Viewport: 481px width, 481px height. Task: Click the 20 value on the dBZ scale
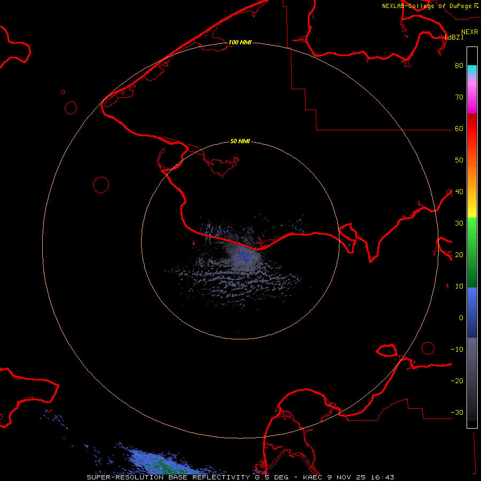(459, 254)
